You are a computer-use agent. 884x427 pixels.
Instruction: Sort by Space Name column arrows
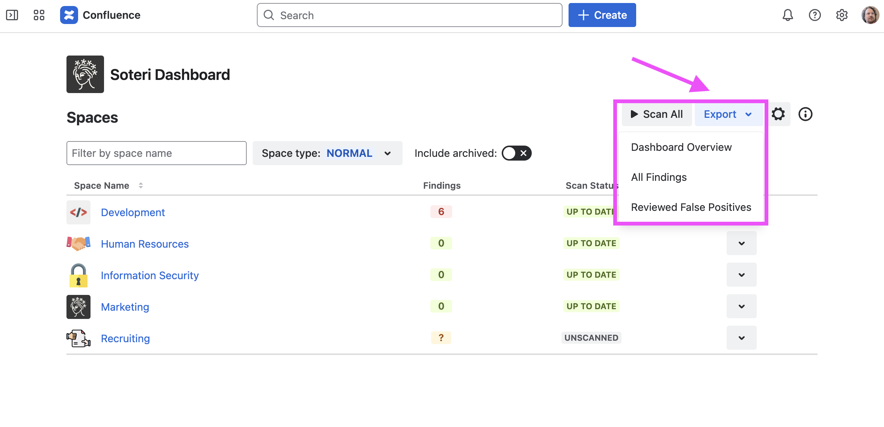[140, 185]
